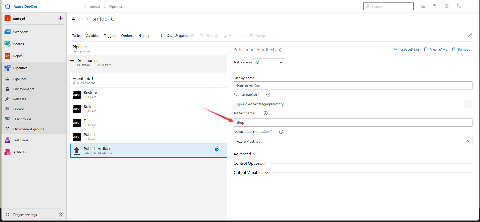
Task: Click the Publish Artifact blue checkmark
Action: tap(217, 150)
